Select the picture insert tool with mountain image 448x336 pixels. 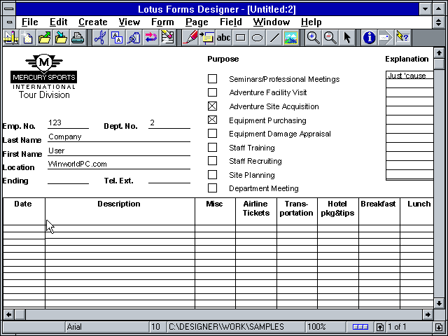point(290,38)
